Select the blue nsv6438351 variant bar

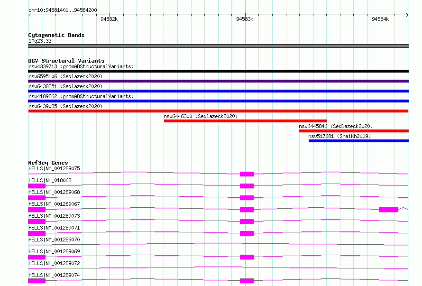pyautogui.click(x=218, y=91)
